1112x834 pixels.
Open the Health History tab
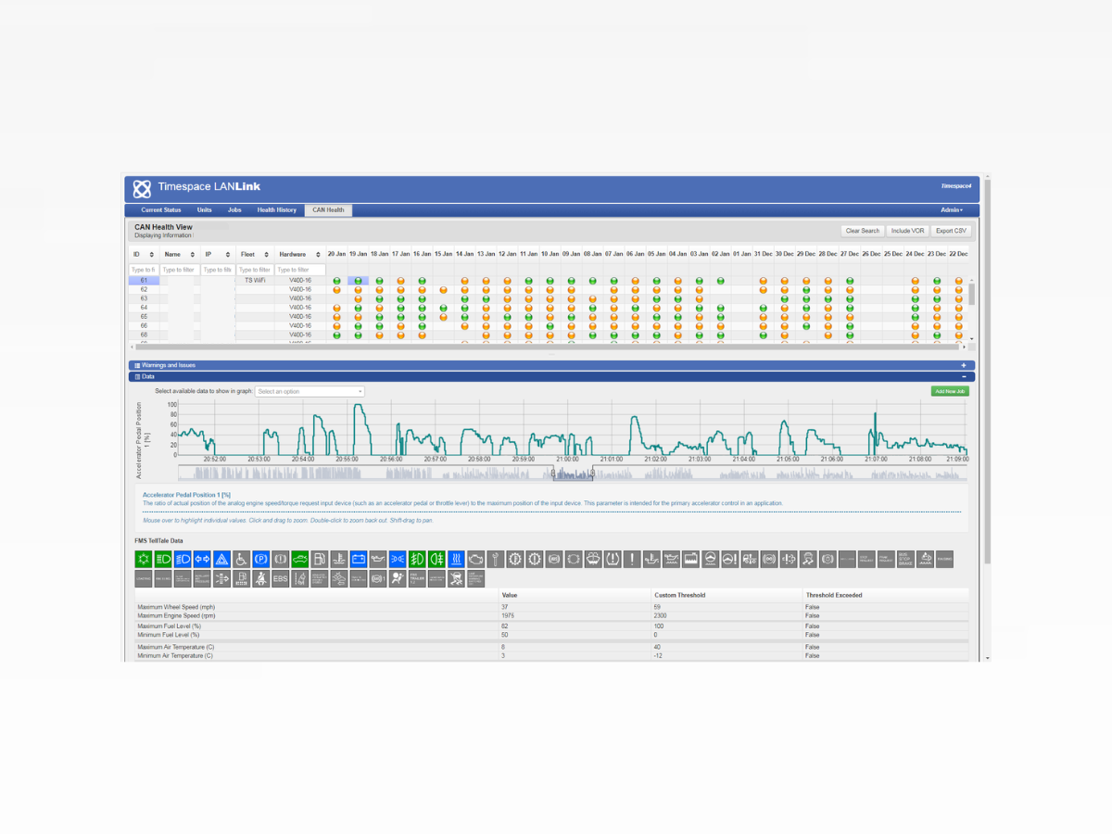click(277, 209)
